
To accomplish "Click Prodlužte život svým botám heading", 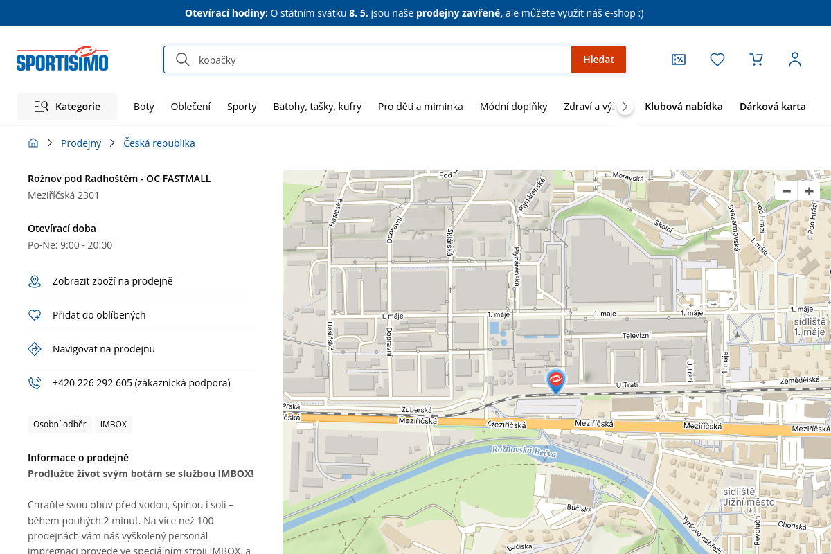I will pos(141,474).
